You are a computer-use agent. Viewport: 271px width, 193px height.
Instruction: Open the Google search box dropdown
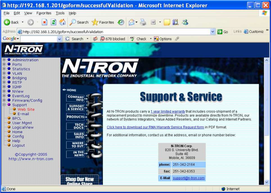pyautogui.click(x=59, y=39)
